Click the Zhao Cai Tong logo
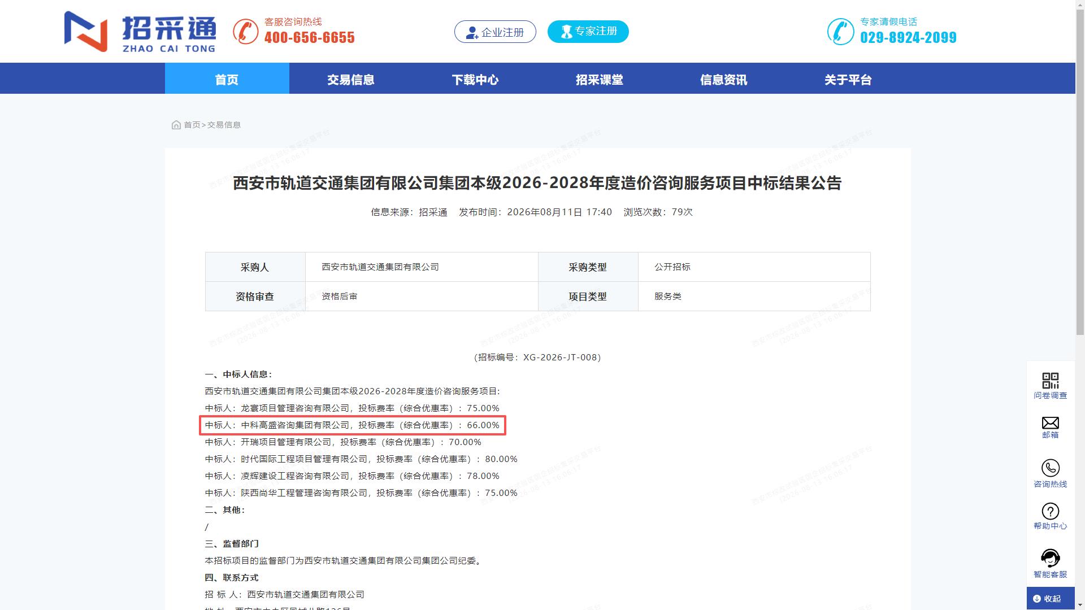 140,32
